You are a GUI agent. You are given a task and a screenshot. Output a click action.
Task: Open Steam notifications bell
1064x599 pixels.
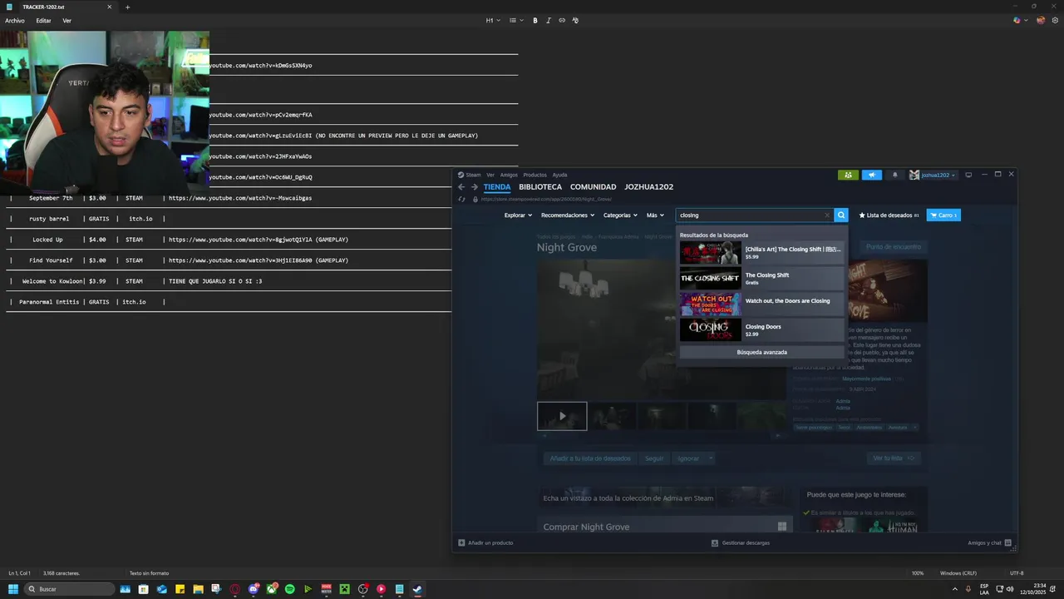point(895,175)
